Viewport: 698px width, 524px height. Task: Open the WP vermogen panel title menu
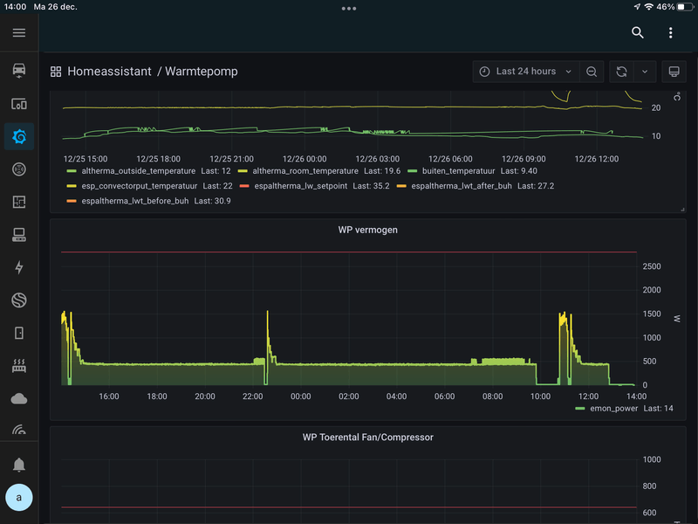coord(367,230)
